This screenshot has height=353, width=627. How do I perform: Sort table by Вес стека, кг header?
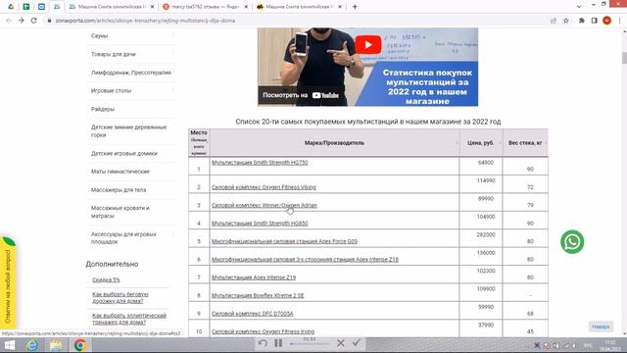[525, 143]
